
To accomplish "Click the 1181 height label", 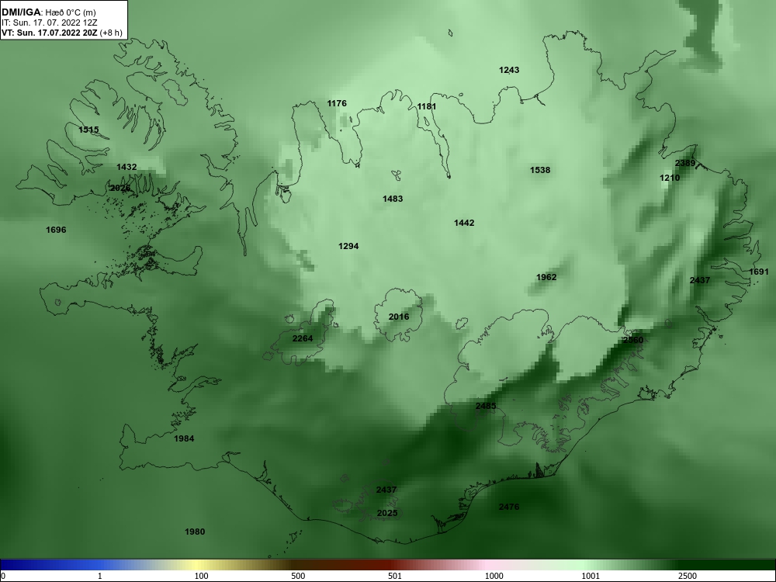I will pos(427,106).
